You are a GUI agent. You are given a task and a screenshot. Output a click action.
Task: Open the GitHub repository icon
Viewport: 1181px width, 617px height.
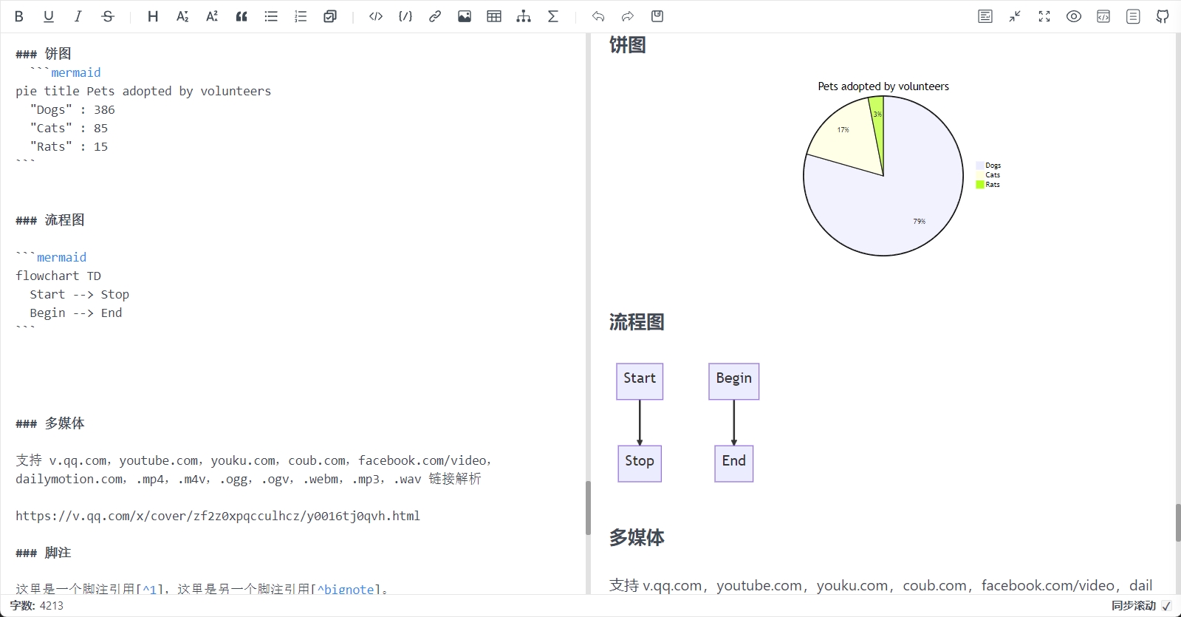coord(1163,16)
